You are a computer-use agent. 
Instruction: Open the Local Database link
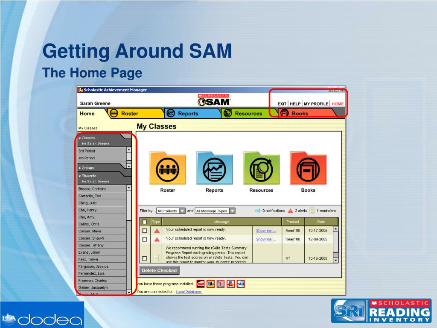pos(189,292)
